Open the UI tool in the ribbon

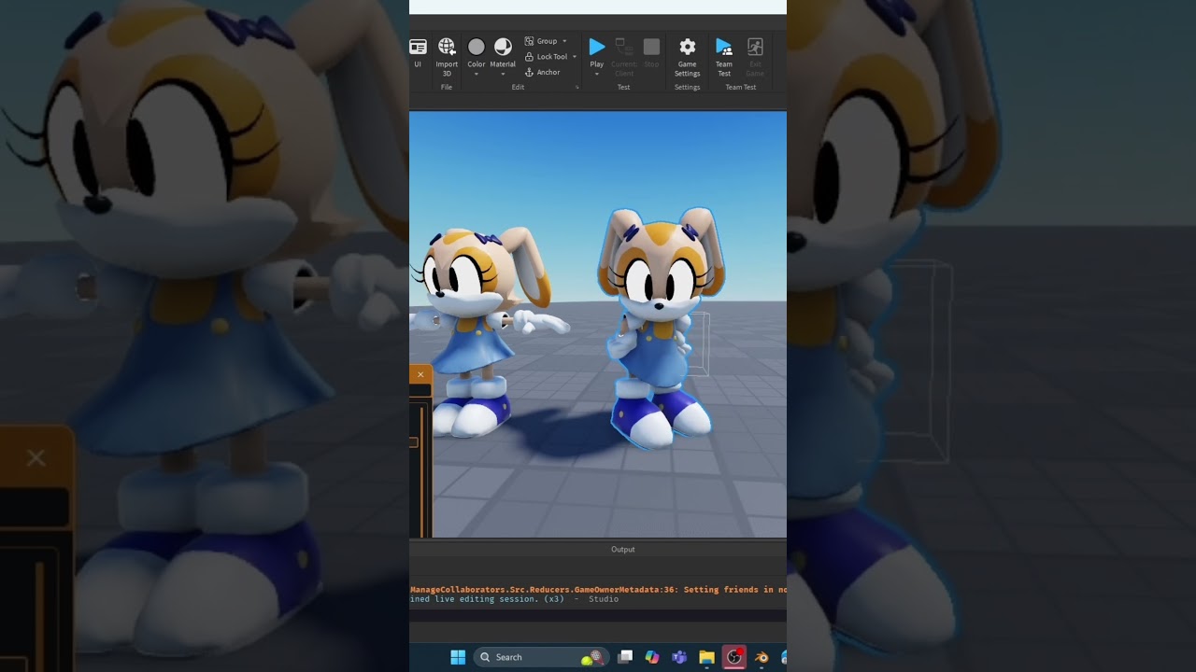click(x=418, y=53)
